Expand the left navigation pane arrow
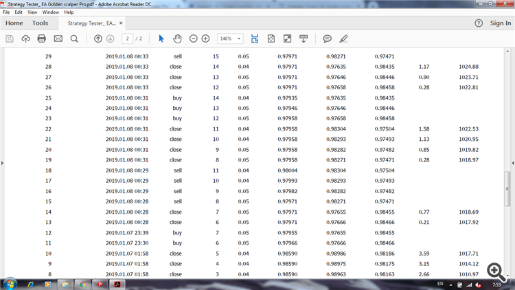The width and height of the screenshot is (515, 290). point(2,163)
